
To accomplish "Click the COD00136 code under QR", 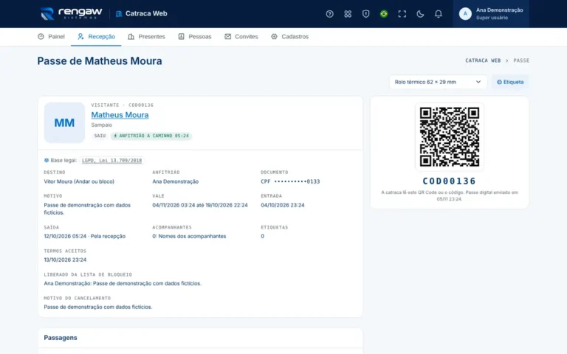I will (450, 181).
